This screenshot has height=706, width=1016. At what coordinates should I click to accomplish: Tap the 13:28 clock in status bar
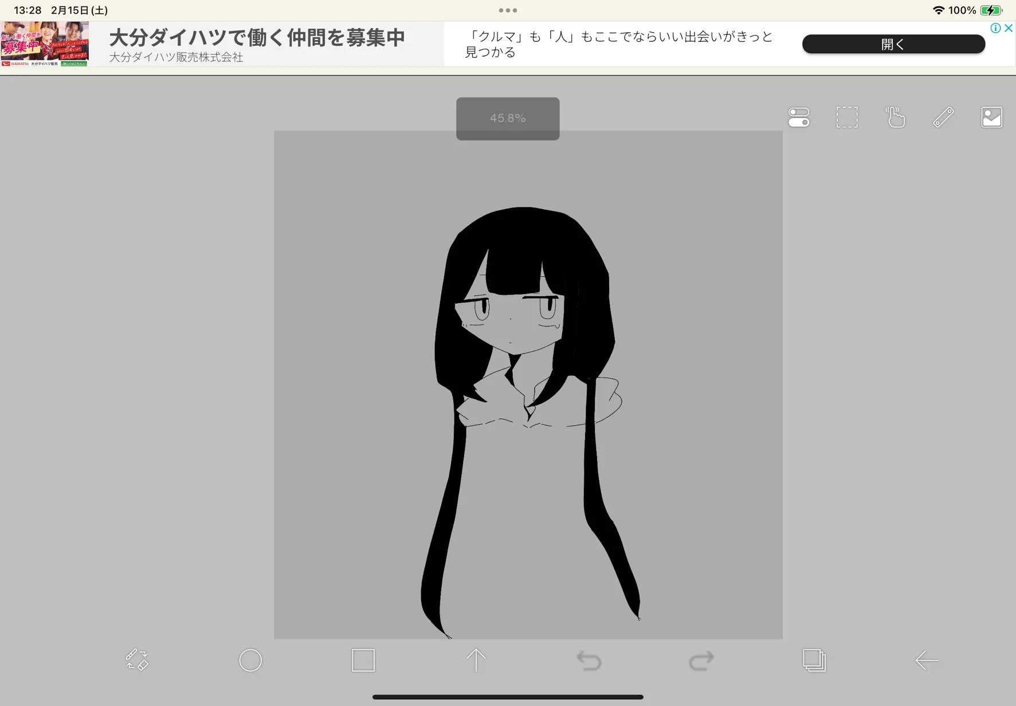point(28,10)
